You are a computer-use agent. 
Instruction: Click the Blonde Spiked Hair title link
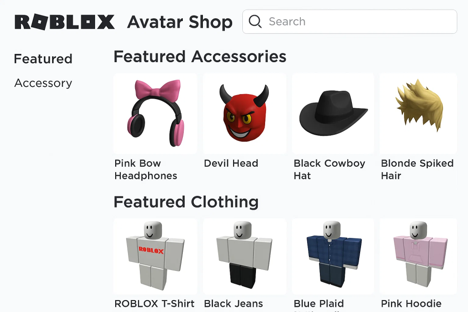click(417, 169)
